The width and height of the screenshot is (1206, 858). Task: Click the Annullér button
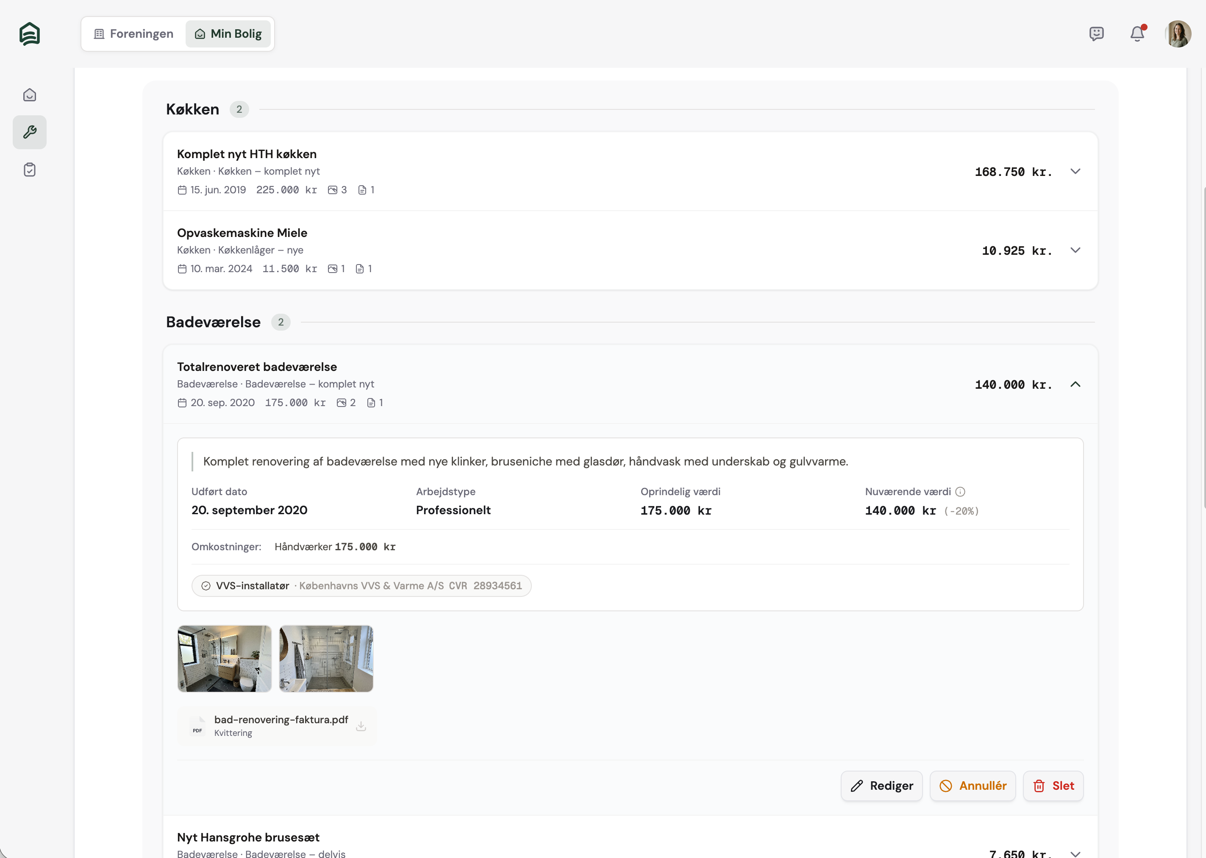click(973, 786)
